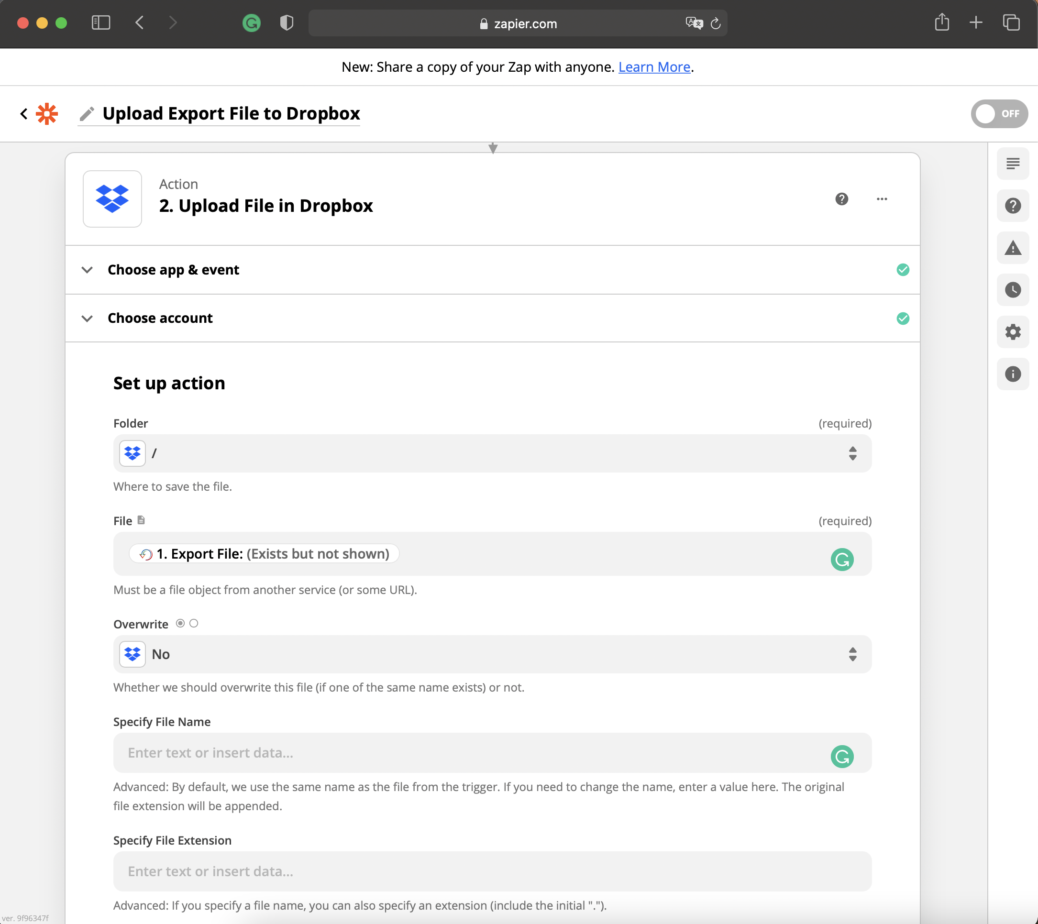This screenshot has height=924, width=1038.
Task: Turn on the Zap OFF toggle
Action: point(998,114)
